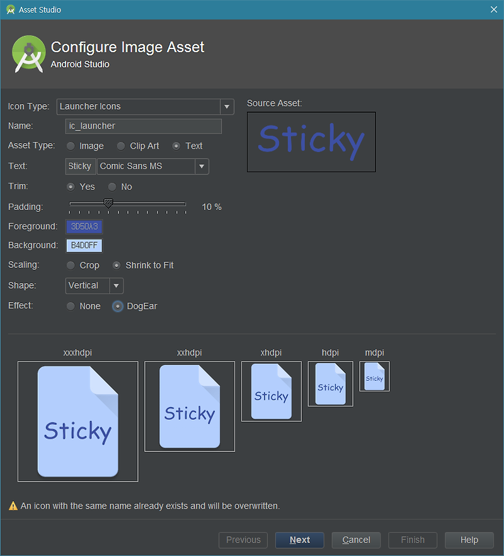Enable the DogEar effect

coord(118,306)
